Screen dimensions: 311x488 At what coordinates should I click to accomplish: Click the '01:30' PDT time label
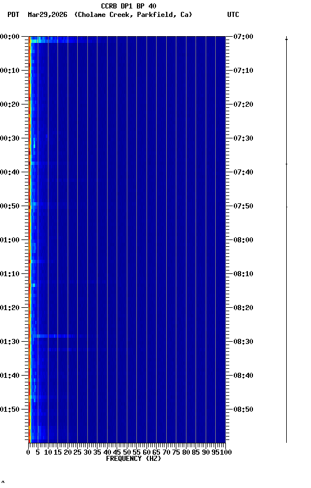click(x=10, y=342)
